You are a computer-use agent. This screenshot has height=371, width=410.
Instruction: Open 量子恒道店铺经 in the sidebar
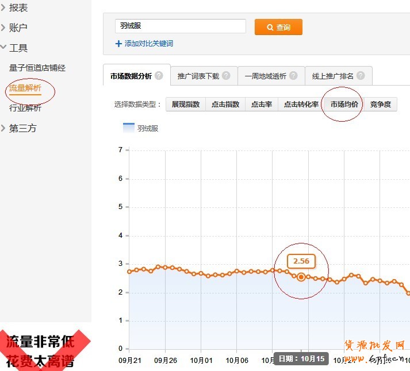tap(37, 68)
